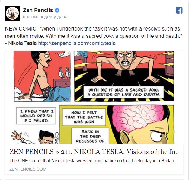Open the '211. NIKOLA TESLA' article headline
The width and height of the screenshot is (189, 180).
[x=94, y=152]
